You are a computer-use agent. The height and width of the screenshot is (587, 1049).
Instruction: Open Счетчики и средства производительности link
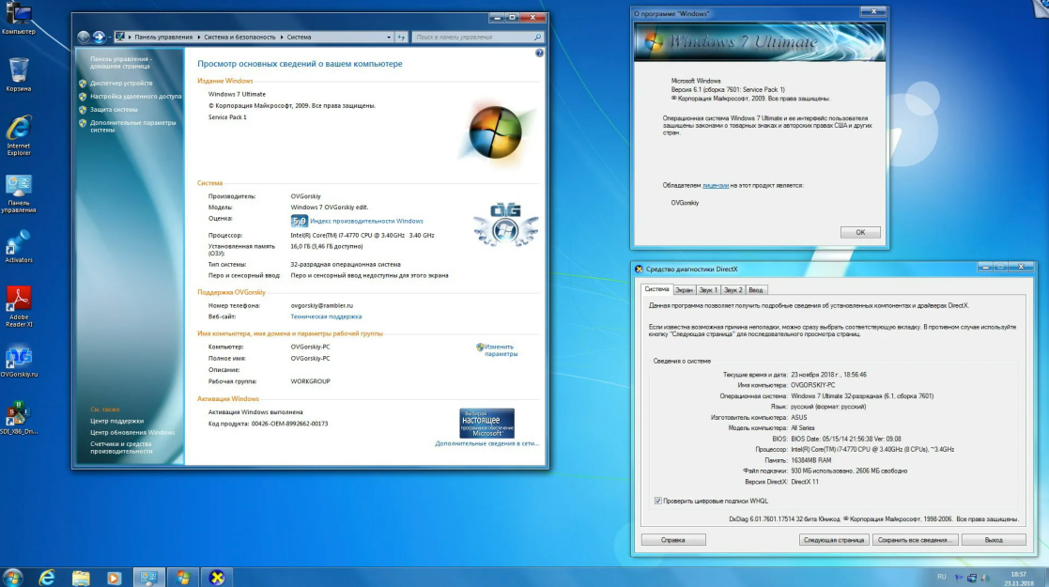[x=122, y=448]
